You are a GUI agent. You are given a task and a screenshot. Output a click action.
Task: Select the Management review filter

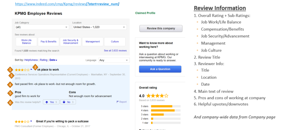click(93, 42)
